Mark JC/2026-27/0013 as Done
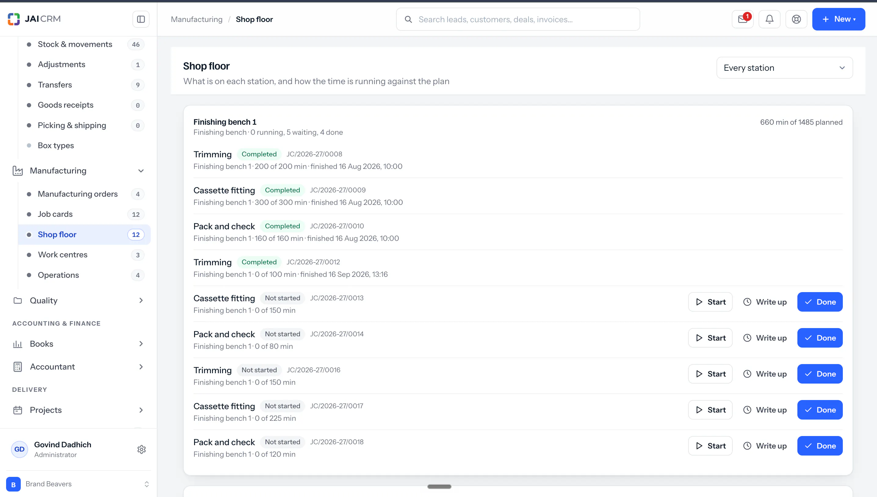The width and height of the screenshot is (877, 497). (820, 302)
